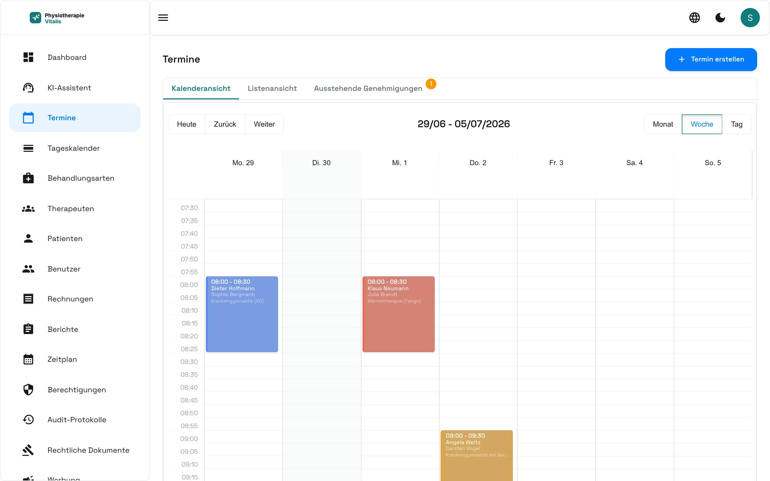Click the Benutzer people icon
The image size is (770, 481).
(28, 269)
